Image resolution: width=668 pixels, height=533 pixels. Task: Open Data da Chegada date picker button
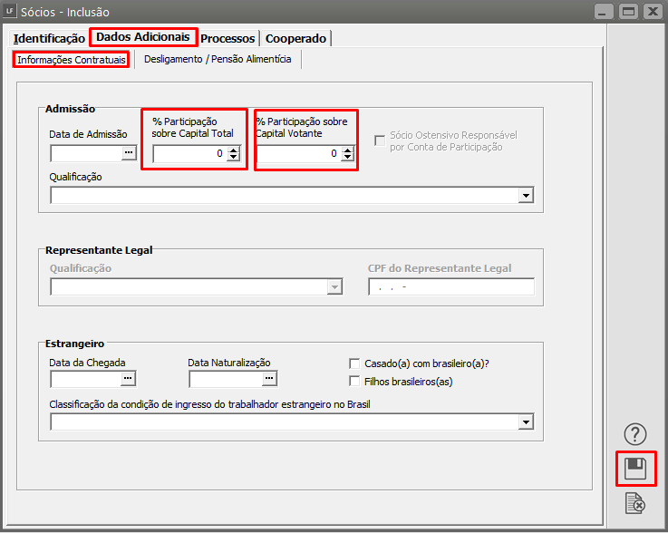[128, 378]
